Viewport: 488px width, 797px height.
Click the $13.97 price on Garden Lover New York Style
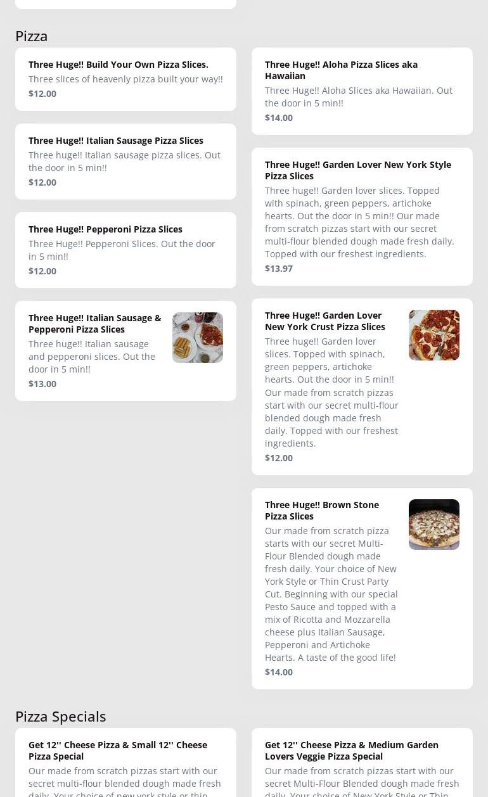click(x=279, y=269)
